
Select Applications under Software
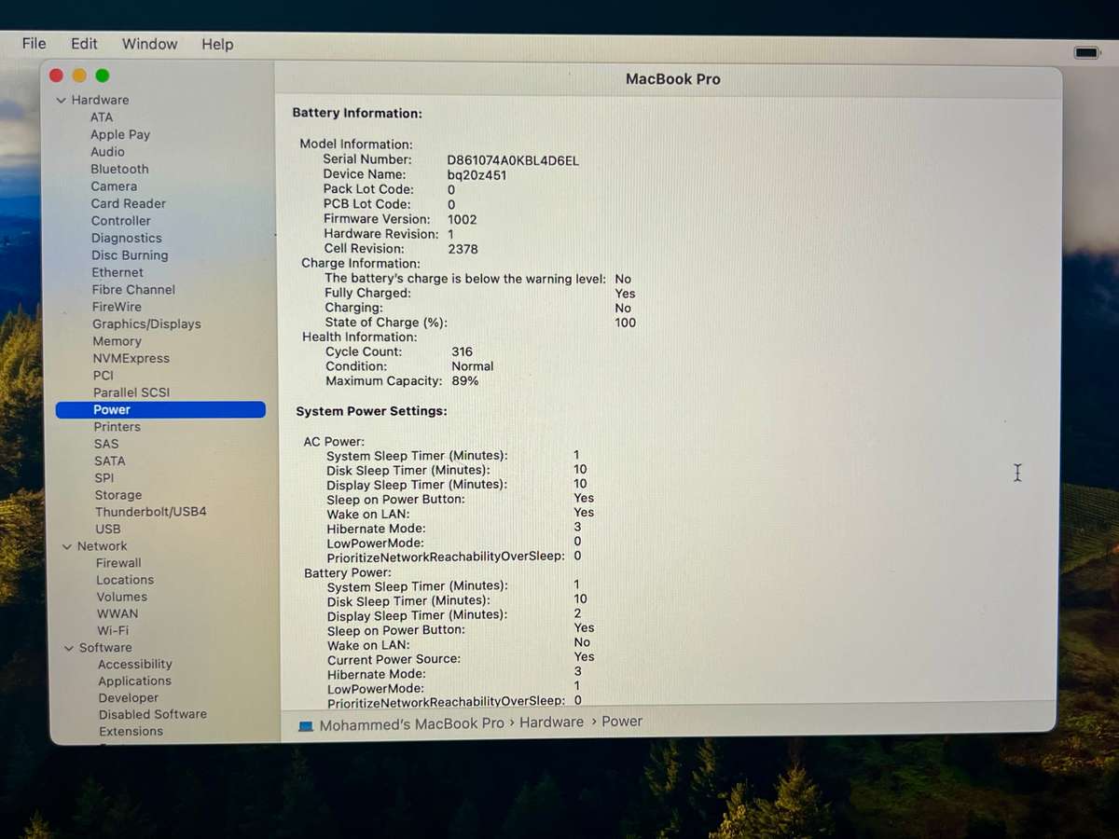pos(135,681)
